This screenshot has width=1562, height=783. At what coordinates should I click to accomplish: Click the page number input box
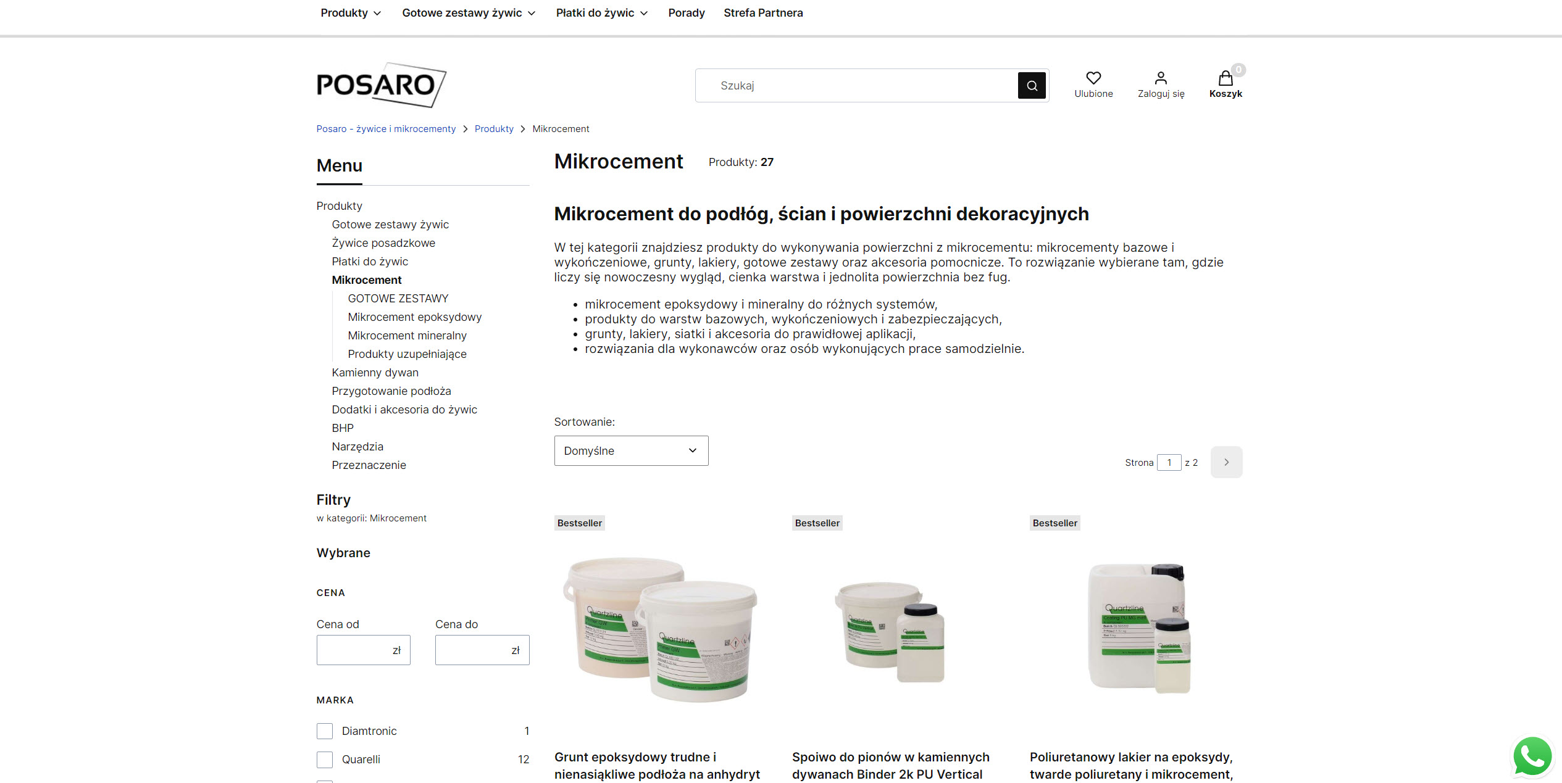click(1169, 463)
